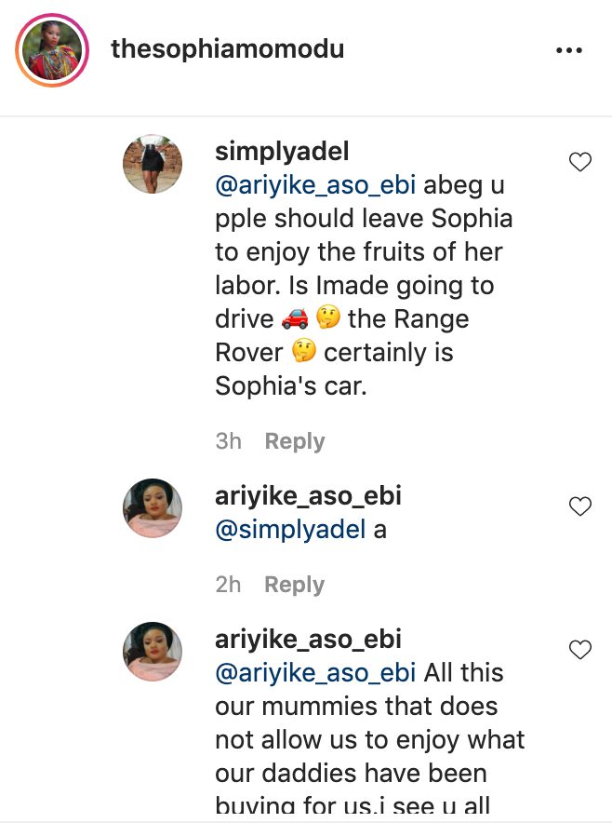
Task: Follow the @ariyike_aso_ebi mention in simplyadel's comment
Action: click(315, 185)
